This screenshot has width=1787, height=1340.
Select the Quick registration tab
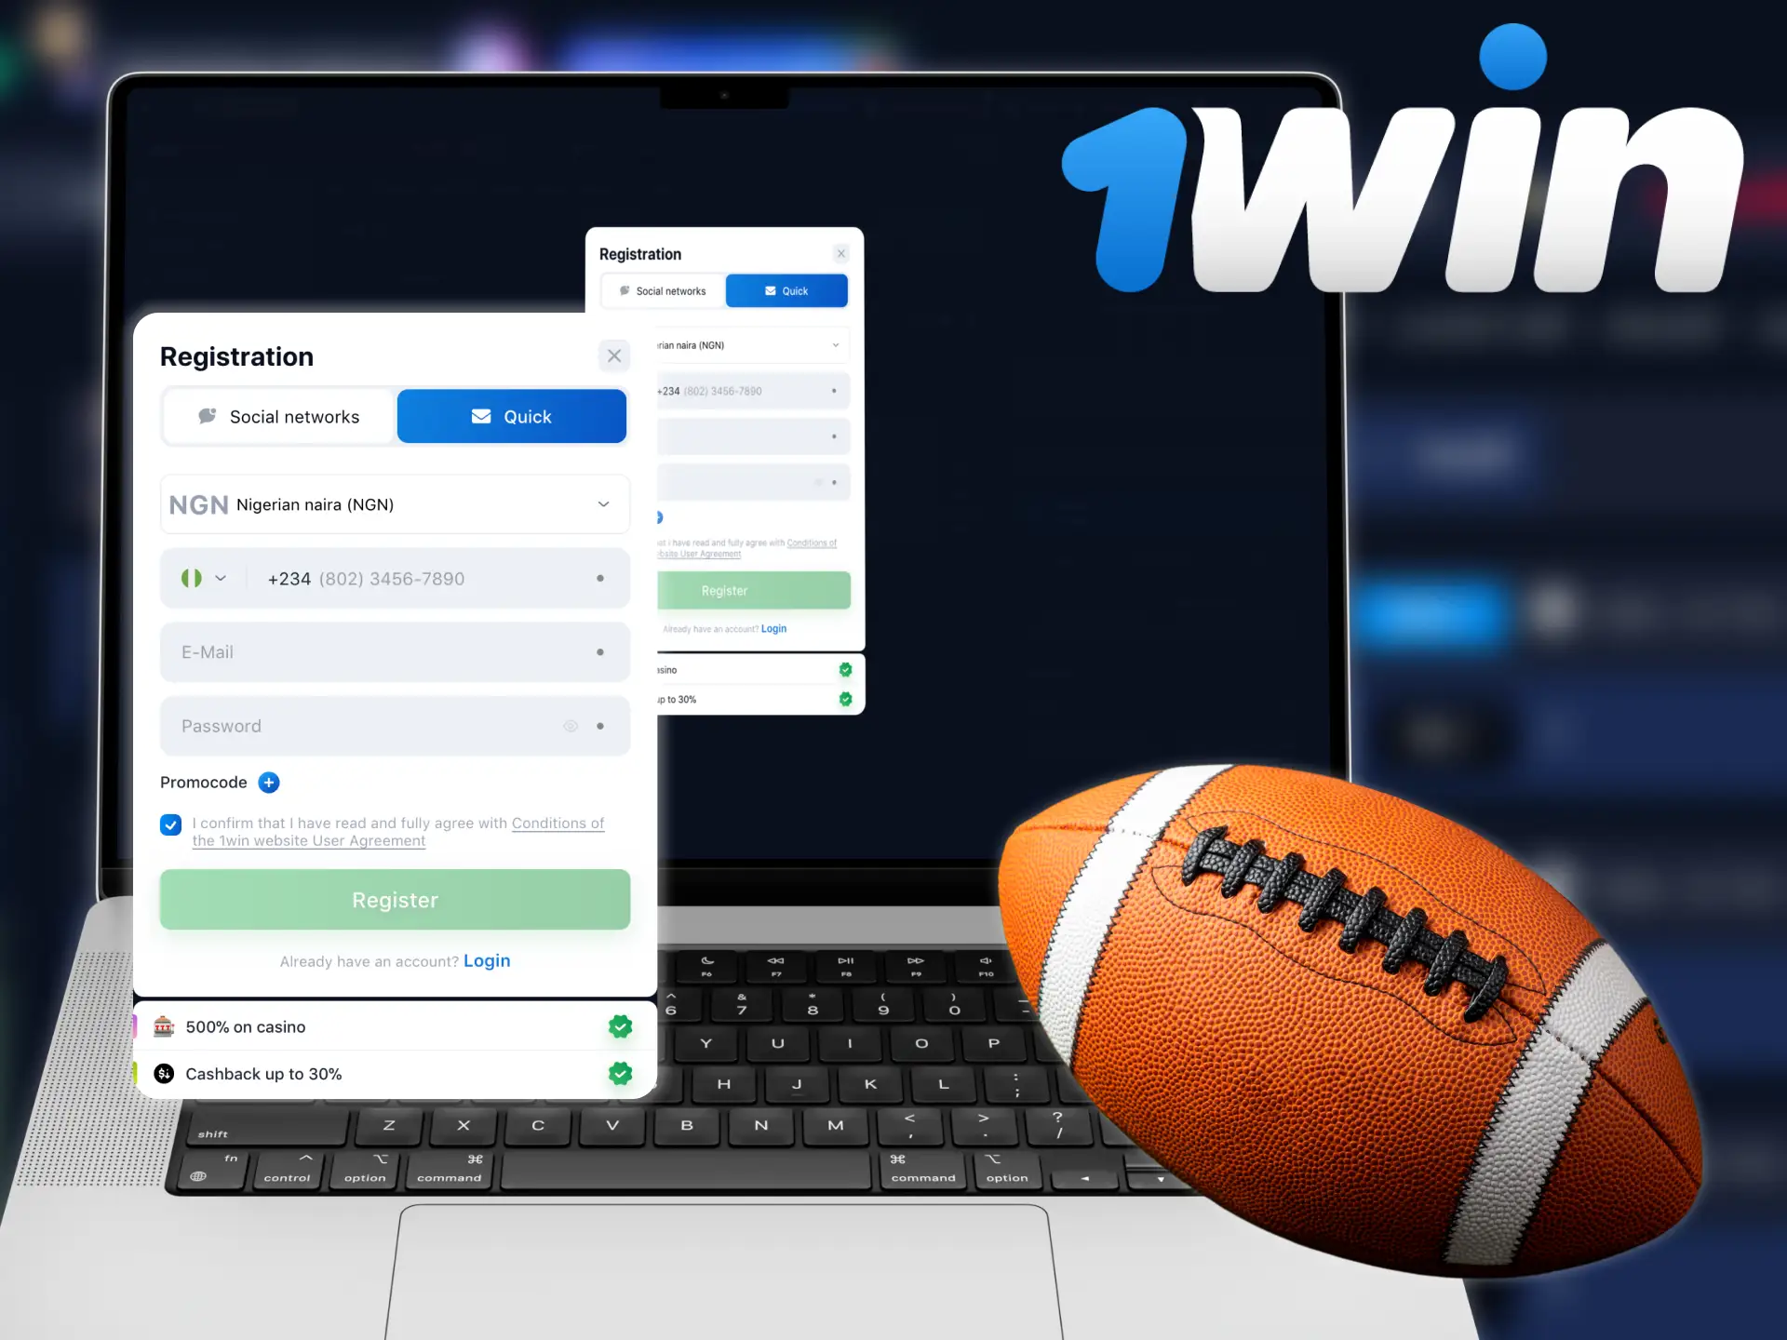tap(511, 415)
